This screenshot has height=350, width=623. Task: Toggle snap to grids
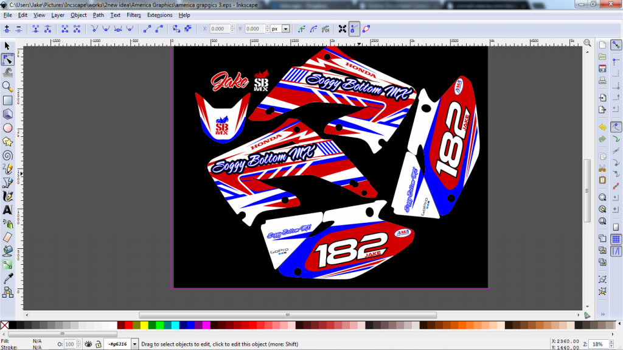[616, 239]
